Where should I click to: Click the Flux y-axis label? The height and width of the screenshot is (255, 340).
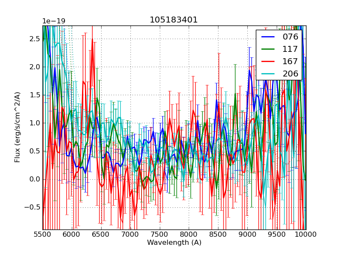click(x=17, y=127)
